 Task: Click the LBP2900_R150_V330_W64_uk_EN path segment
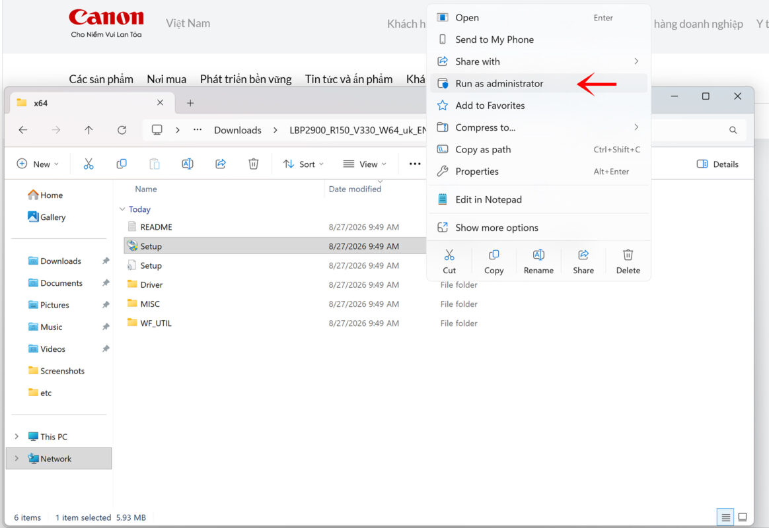357,130
